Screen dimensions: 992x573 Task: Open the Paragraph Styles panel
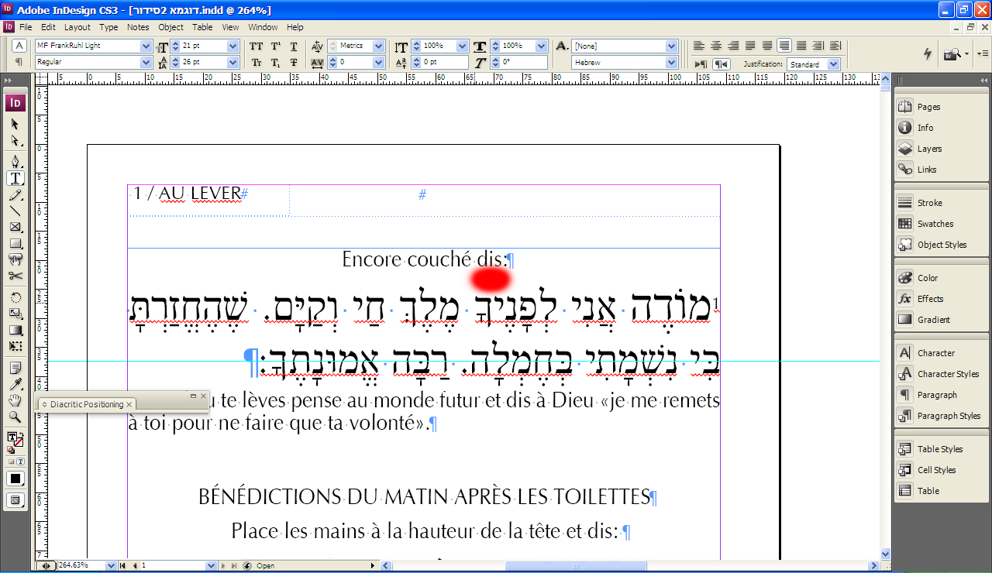click(941, 416)
